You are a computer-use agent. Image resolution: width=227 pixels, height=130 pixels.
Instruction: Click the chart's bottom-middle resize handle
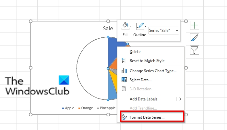[x=108, y=115]
